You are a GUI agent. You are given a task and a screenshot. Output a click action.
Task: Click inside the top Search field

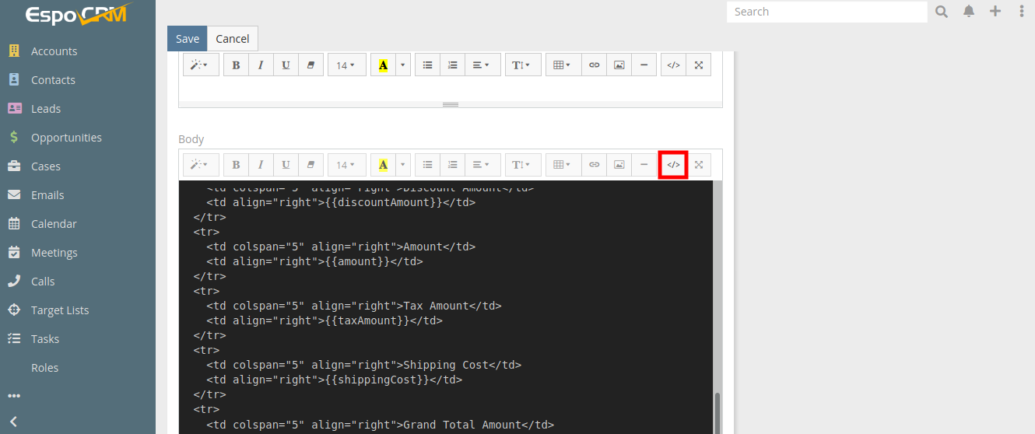coord(826,12)
